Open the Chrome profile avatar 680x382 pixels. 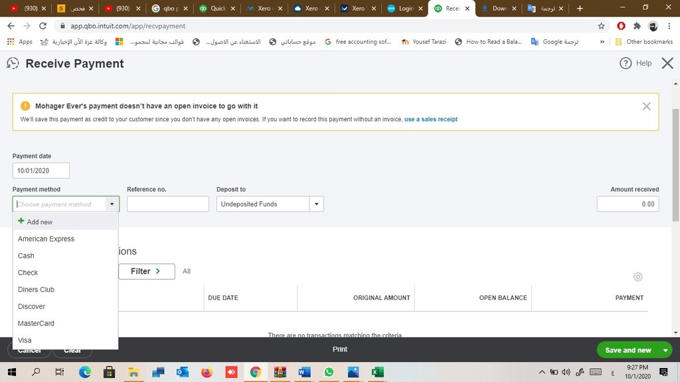coord(653,26)
